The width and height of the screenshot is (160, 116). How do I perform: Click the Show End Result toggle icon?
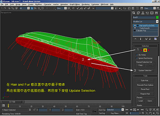(x=141, y=39)
